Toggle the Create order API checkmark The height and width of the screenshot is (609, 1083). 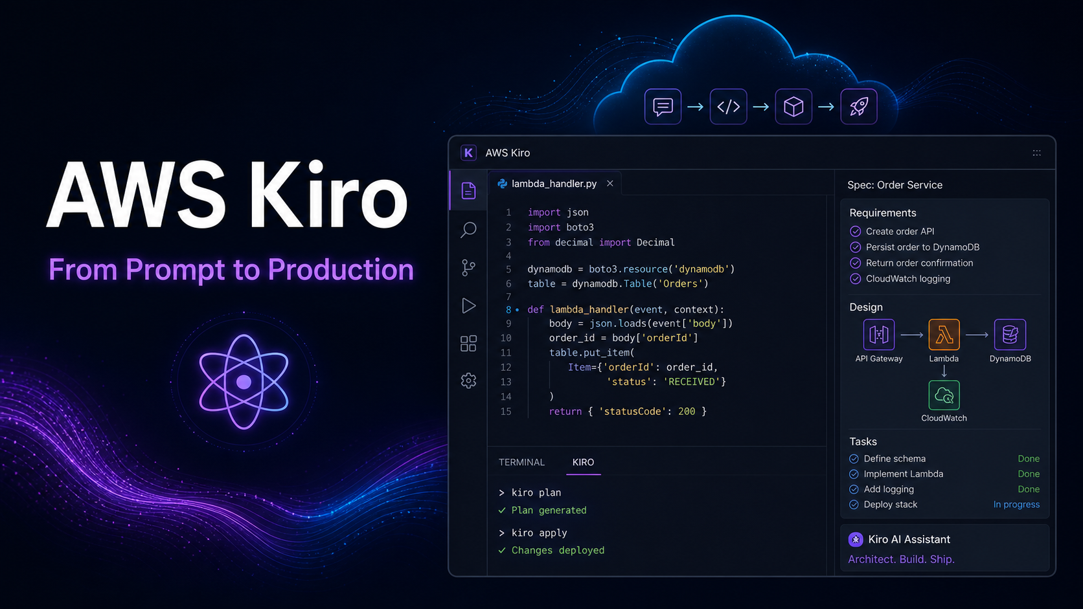[x=855, y=232]
